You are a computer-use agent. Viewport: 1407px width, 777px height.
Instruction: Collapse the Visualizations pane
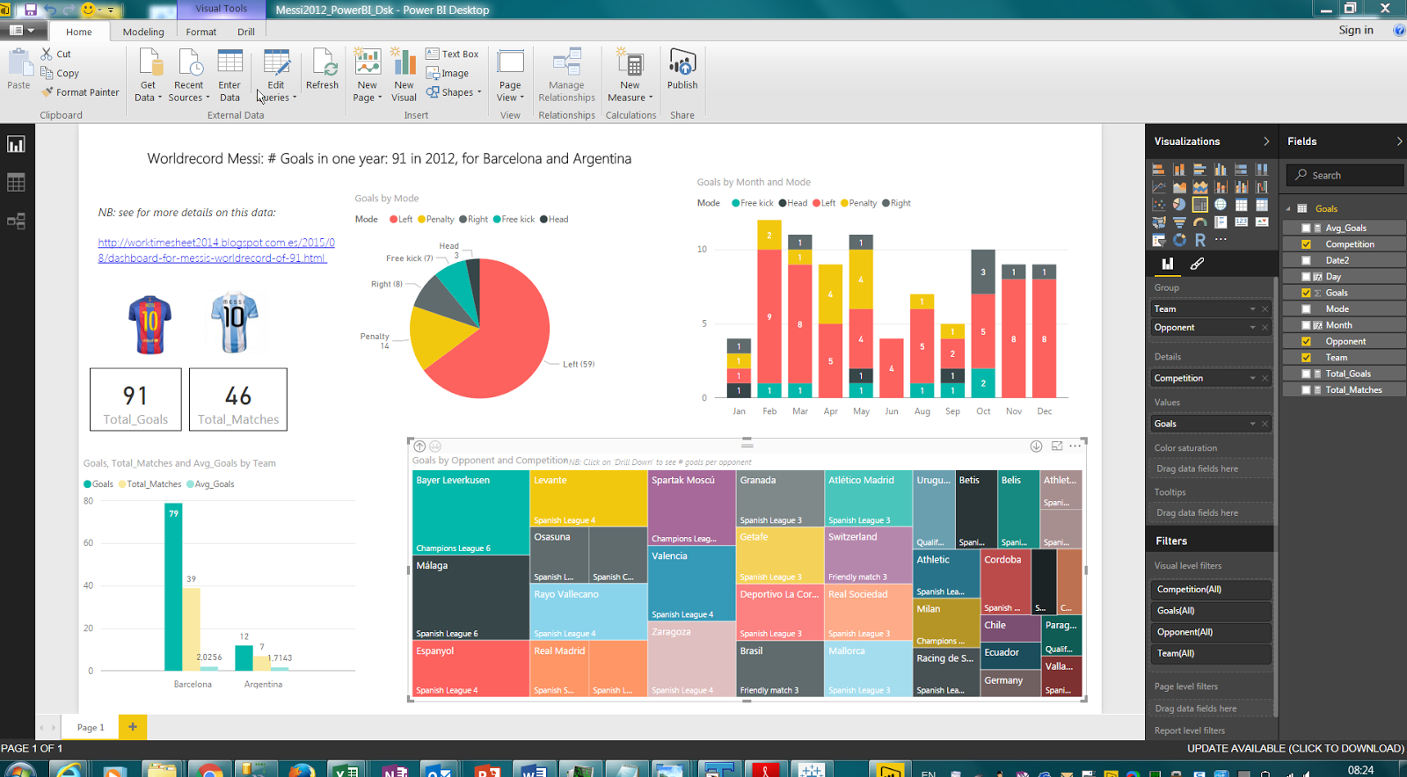click(1266, 142)
